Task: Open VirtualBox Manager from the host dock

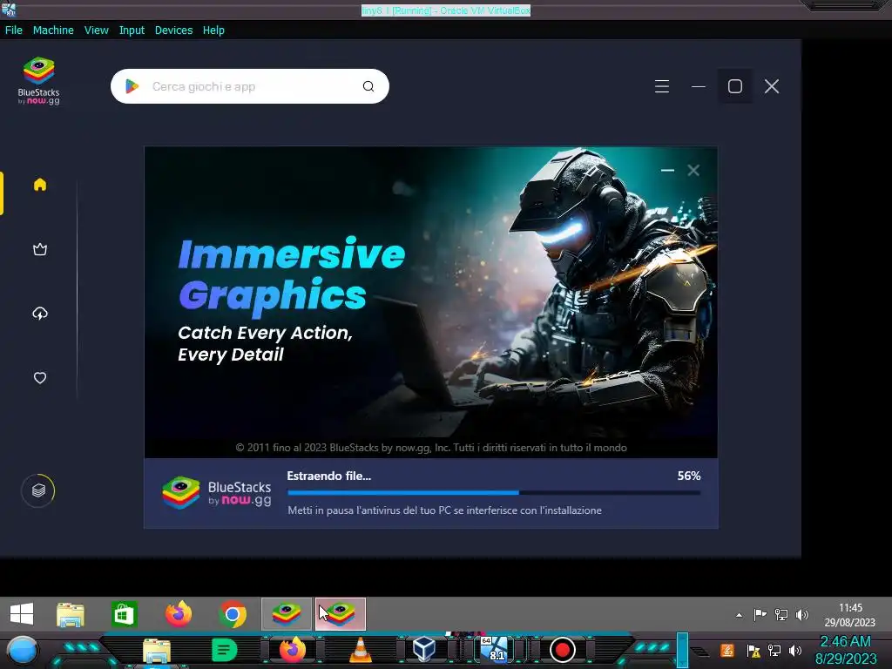Action: click(x=424, y=650)
